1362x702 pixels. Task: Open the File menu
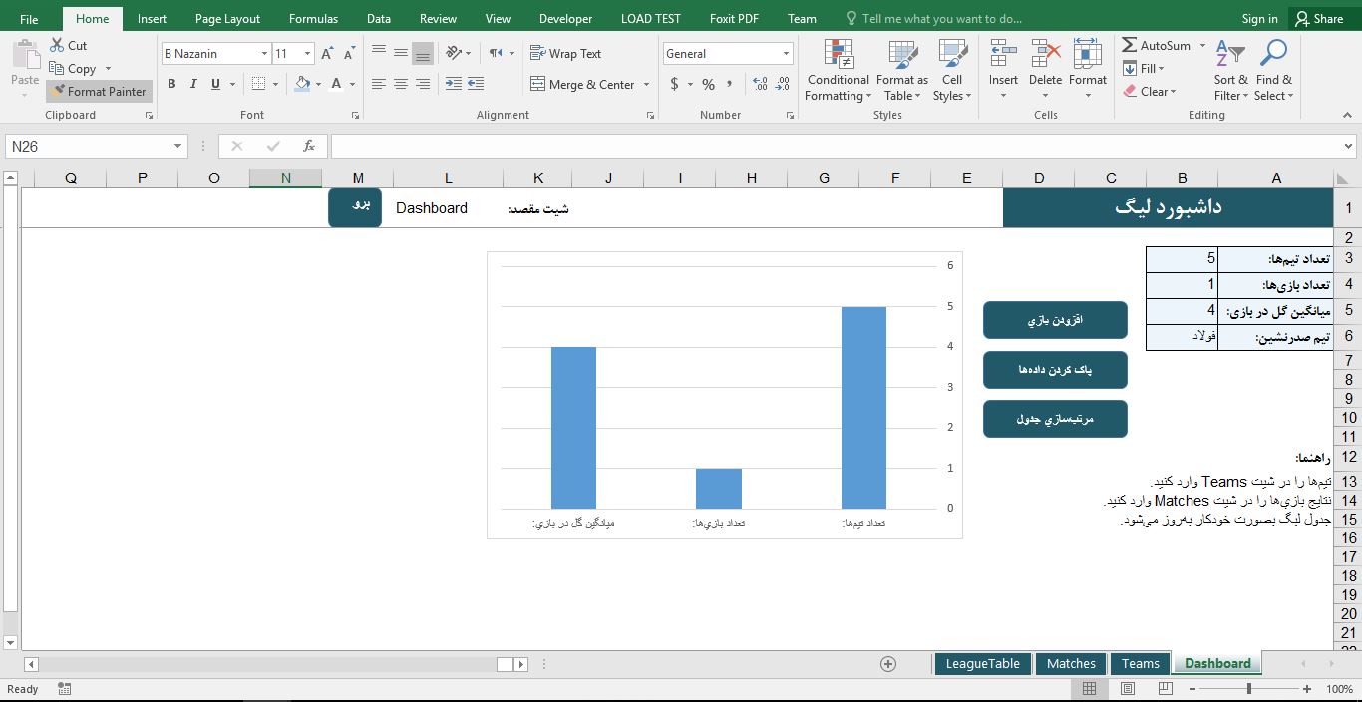(x=29, y=18)
